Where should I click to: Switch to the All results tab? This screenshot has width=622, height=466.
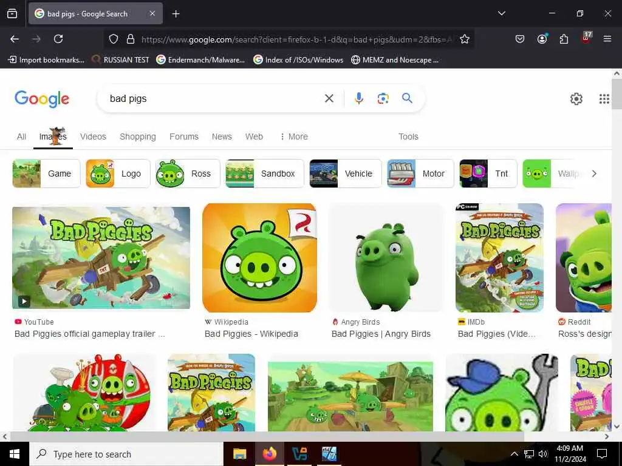coord(21,137)
